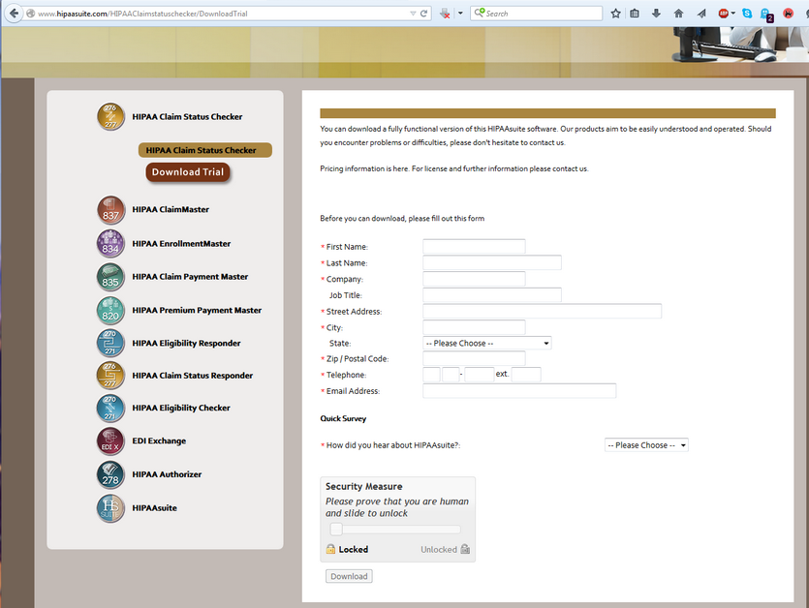Click the HIPAA Claim Payment Master 835 icon
This screenshot has width=809, height=608.
[111, 277]
